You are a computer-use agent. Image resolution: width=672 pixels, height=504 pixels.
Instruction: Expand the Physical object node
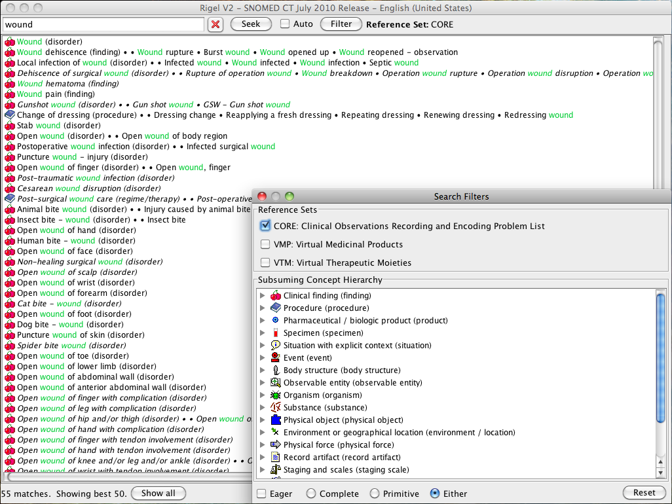[x=262, y=420]
